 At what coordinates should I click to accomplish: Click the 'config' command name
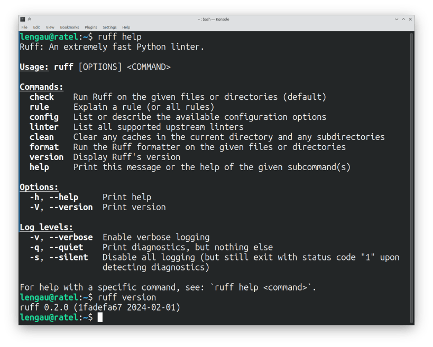pyautogui.click(x=44, y=117)
